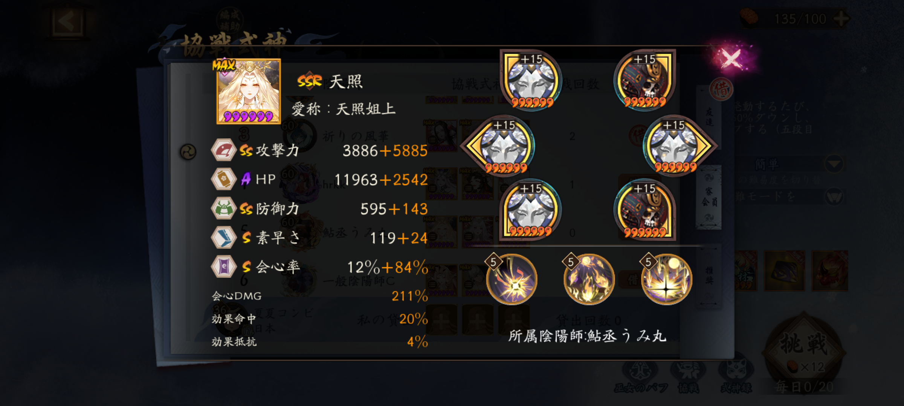904x406 pixels.
Task: Add stamina with the plus button
Action: (841, 19)
